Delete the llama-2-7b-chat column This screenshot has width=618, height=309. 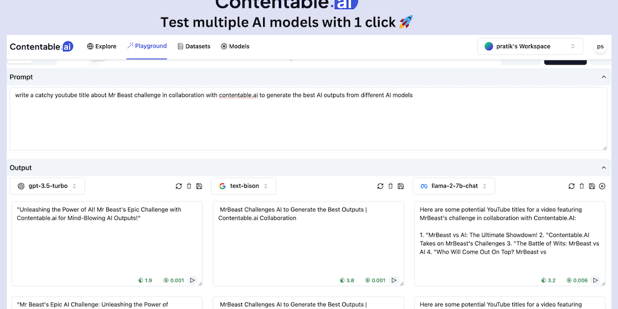point(582,186)
